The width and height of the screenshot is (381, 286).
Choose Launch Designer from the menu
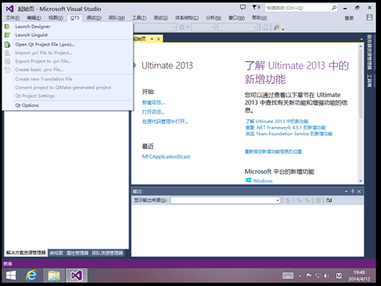[33, 27]
